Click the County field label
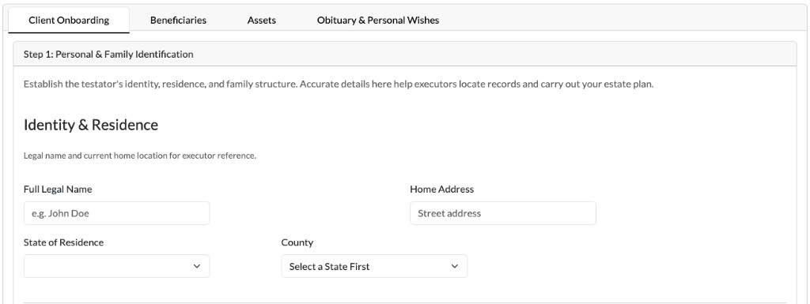810x304 pixels. click(x=297, y=242)
